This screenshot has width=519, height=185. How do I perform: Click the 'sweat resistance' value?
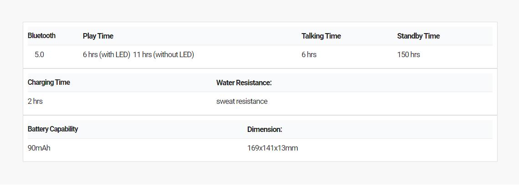(242, 102)
